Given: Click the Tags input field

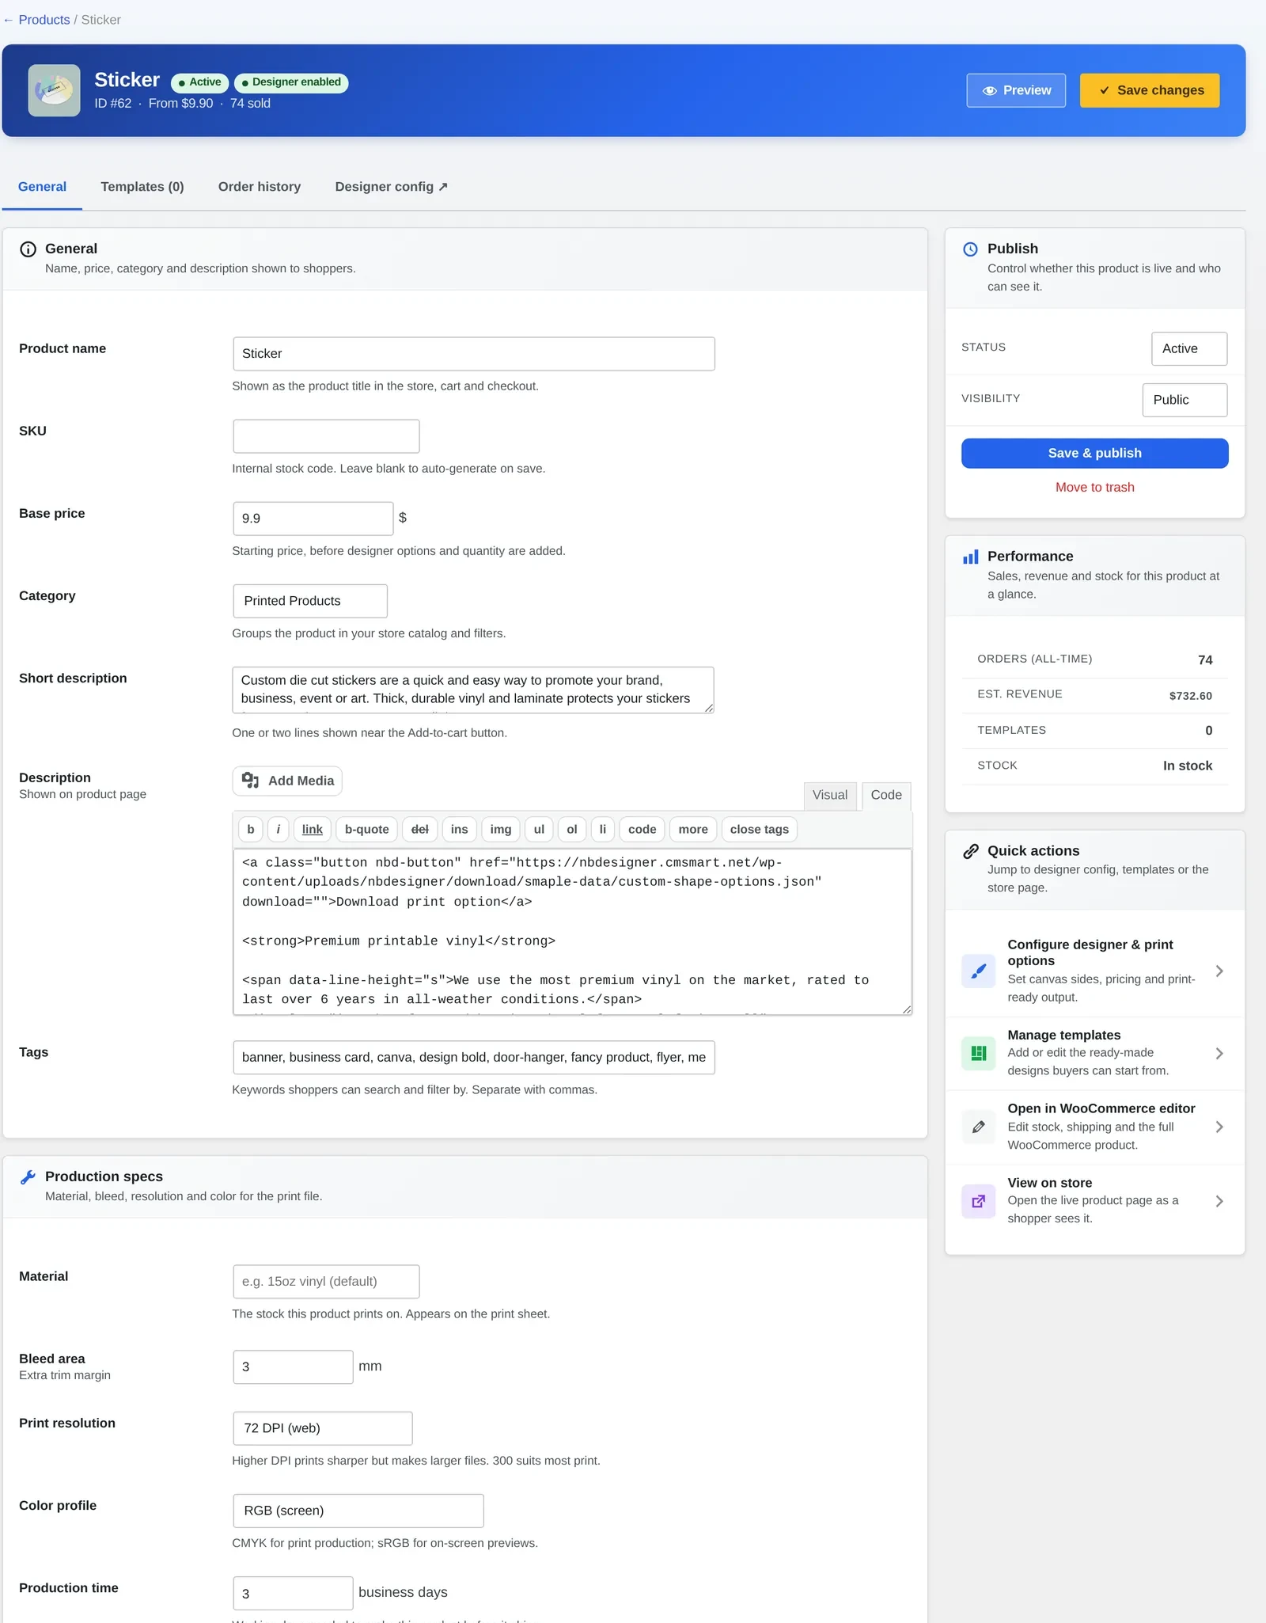Looking at the screenshot, I should coord(474,1058).
